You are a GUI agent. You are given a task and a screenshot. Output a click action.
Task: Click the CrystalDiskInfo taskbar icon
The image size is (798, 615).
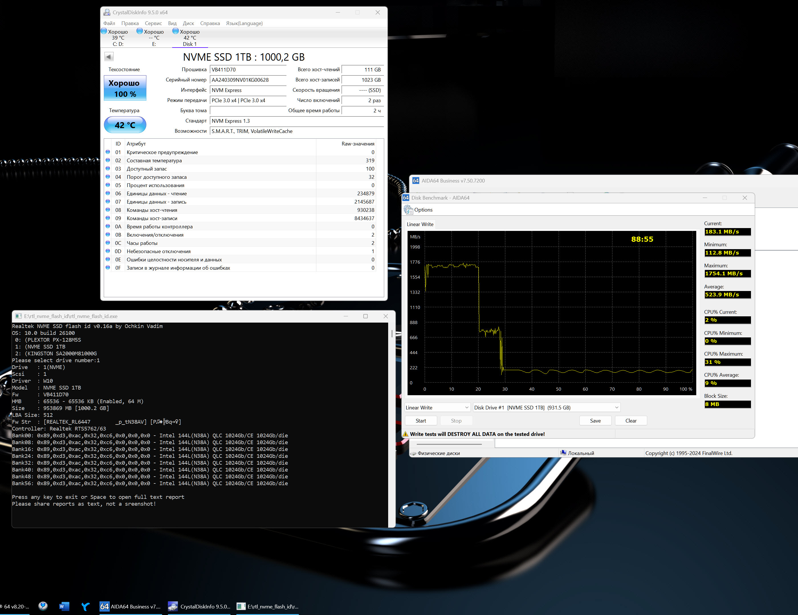click(173, 606)
